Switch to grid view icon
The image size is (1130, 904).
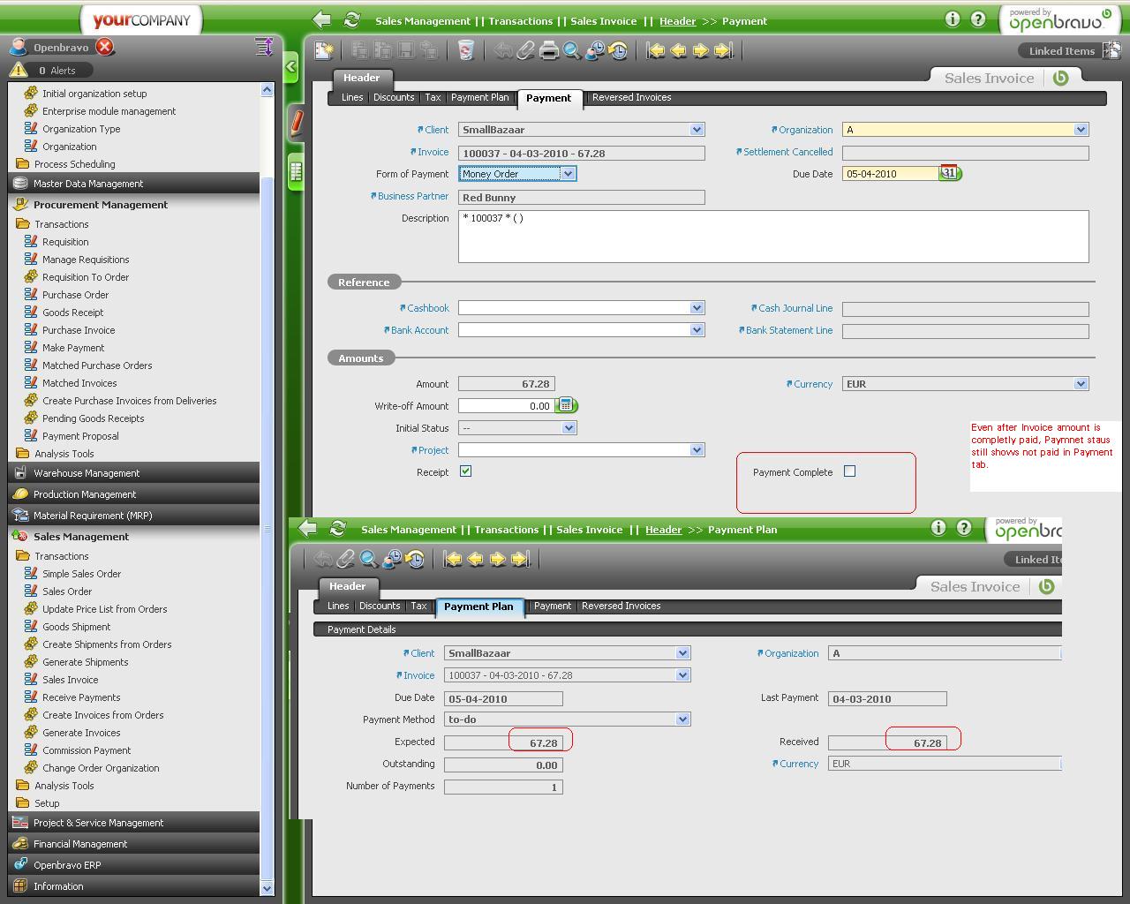coord(297,171)
